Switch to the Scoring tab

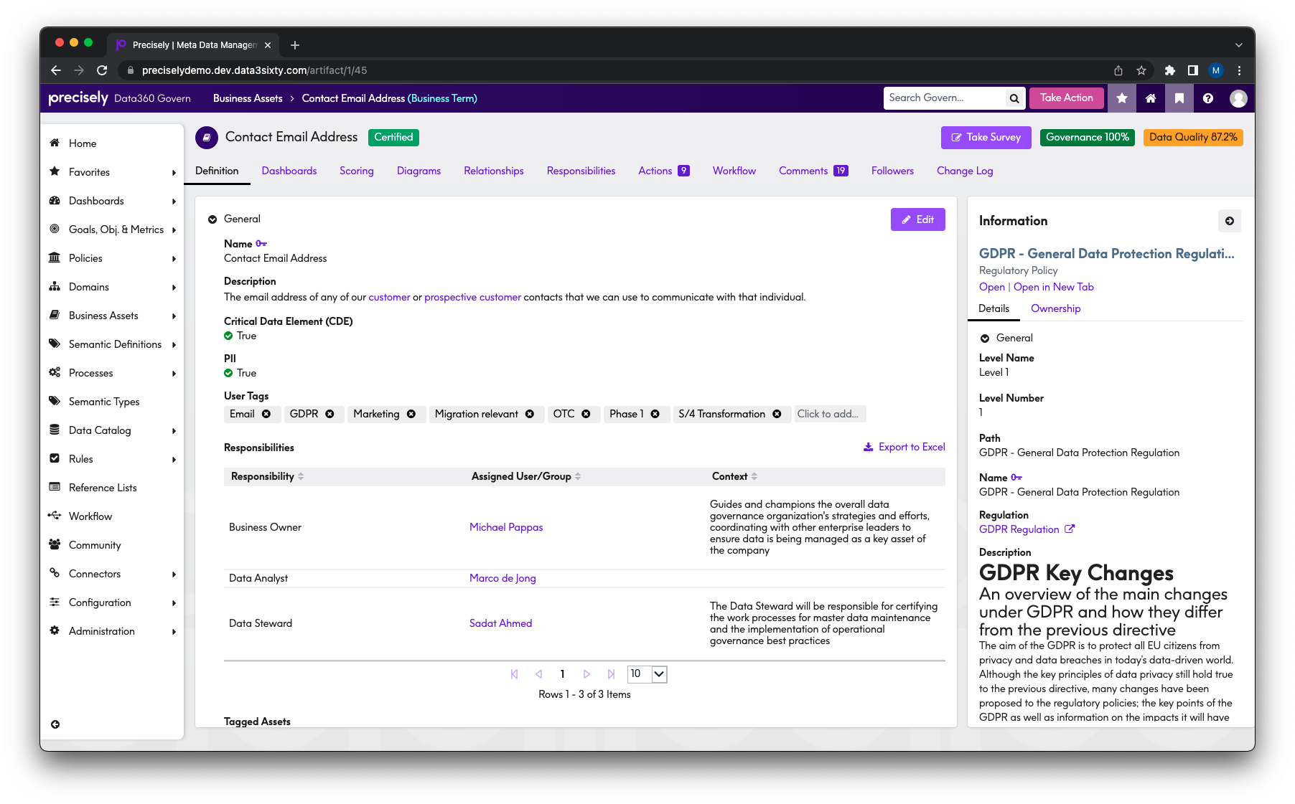[x=357, y=171]
